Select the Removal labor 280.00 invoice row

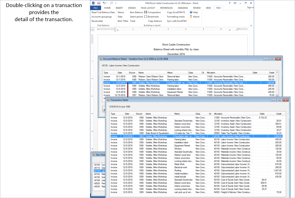tap(189, 77)
